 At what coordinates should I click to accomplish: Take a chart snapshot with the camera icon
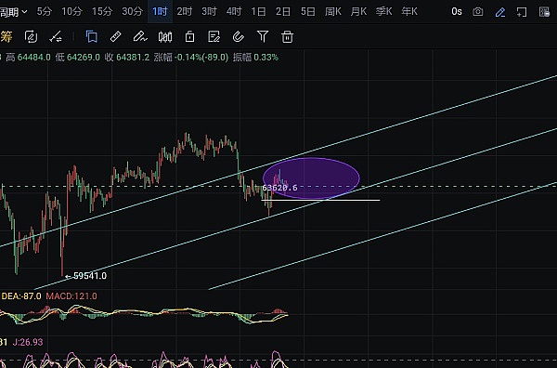(478, 12)
